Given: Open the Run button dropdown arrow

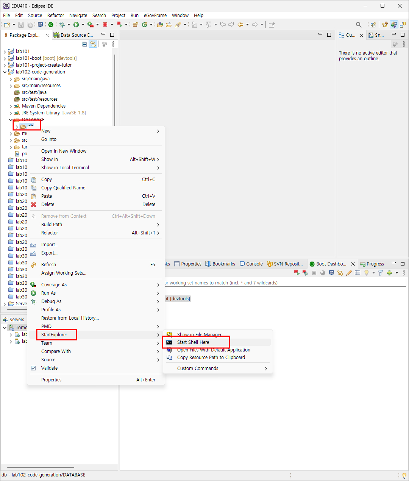Looking at the screenshot, I should click(83, 25).
